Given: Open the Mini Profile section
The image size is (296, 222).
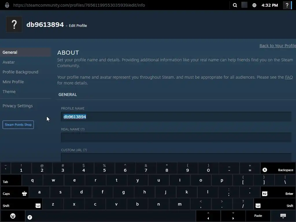Looking at the screenshot, I should click(x=13, y=82).
